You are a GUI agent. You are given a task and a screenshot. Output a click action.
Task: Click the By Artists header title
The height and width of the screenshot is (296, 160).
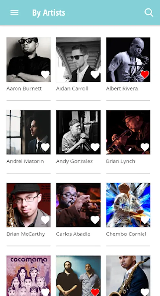click(49, 13)
